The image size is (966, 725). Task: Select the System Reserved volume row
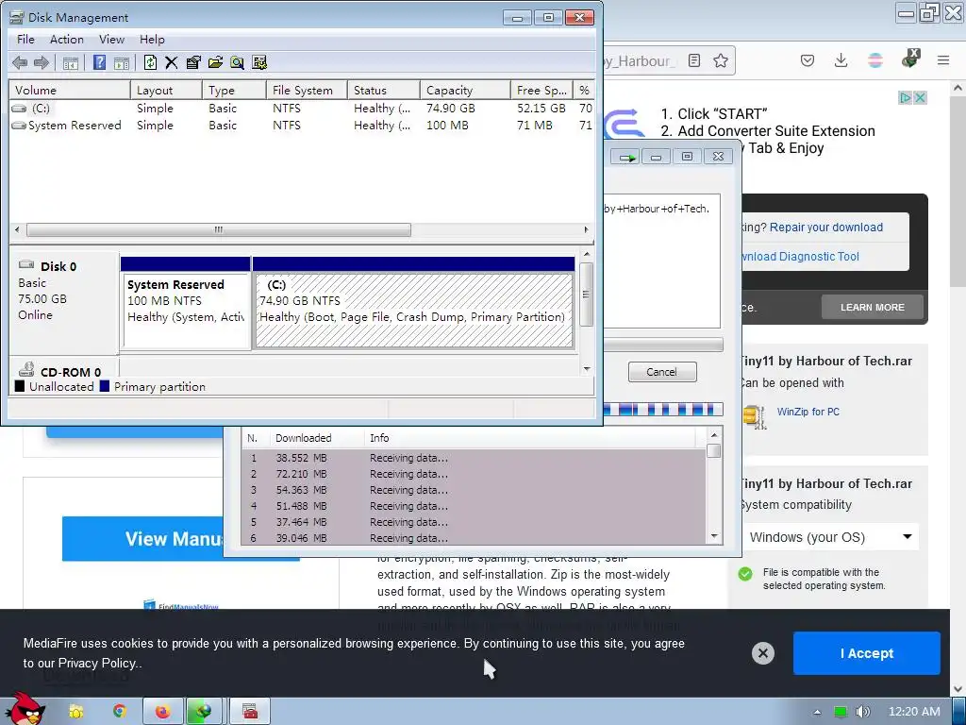coord(302,126)
